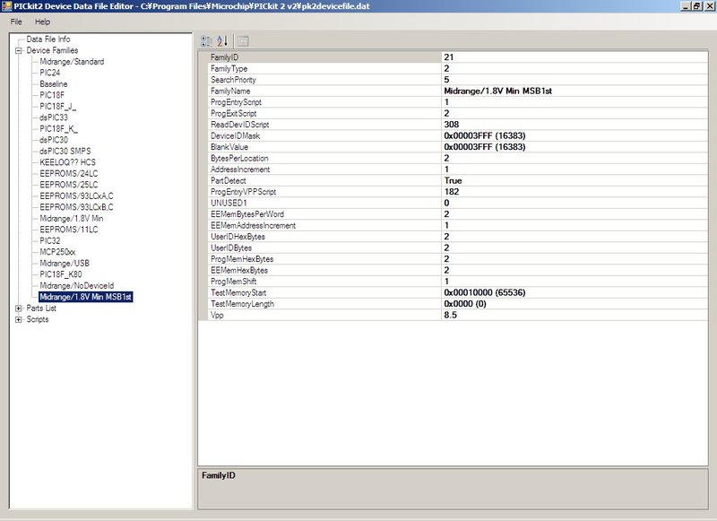717x521 pixels.
Task: Select the EEPROMS/93LCxA,C family
Action: (76, 196)
